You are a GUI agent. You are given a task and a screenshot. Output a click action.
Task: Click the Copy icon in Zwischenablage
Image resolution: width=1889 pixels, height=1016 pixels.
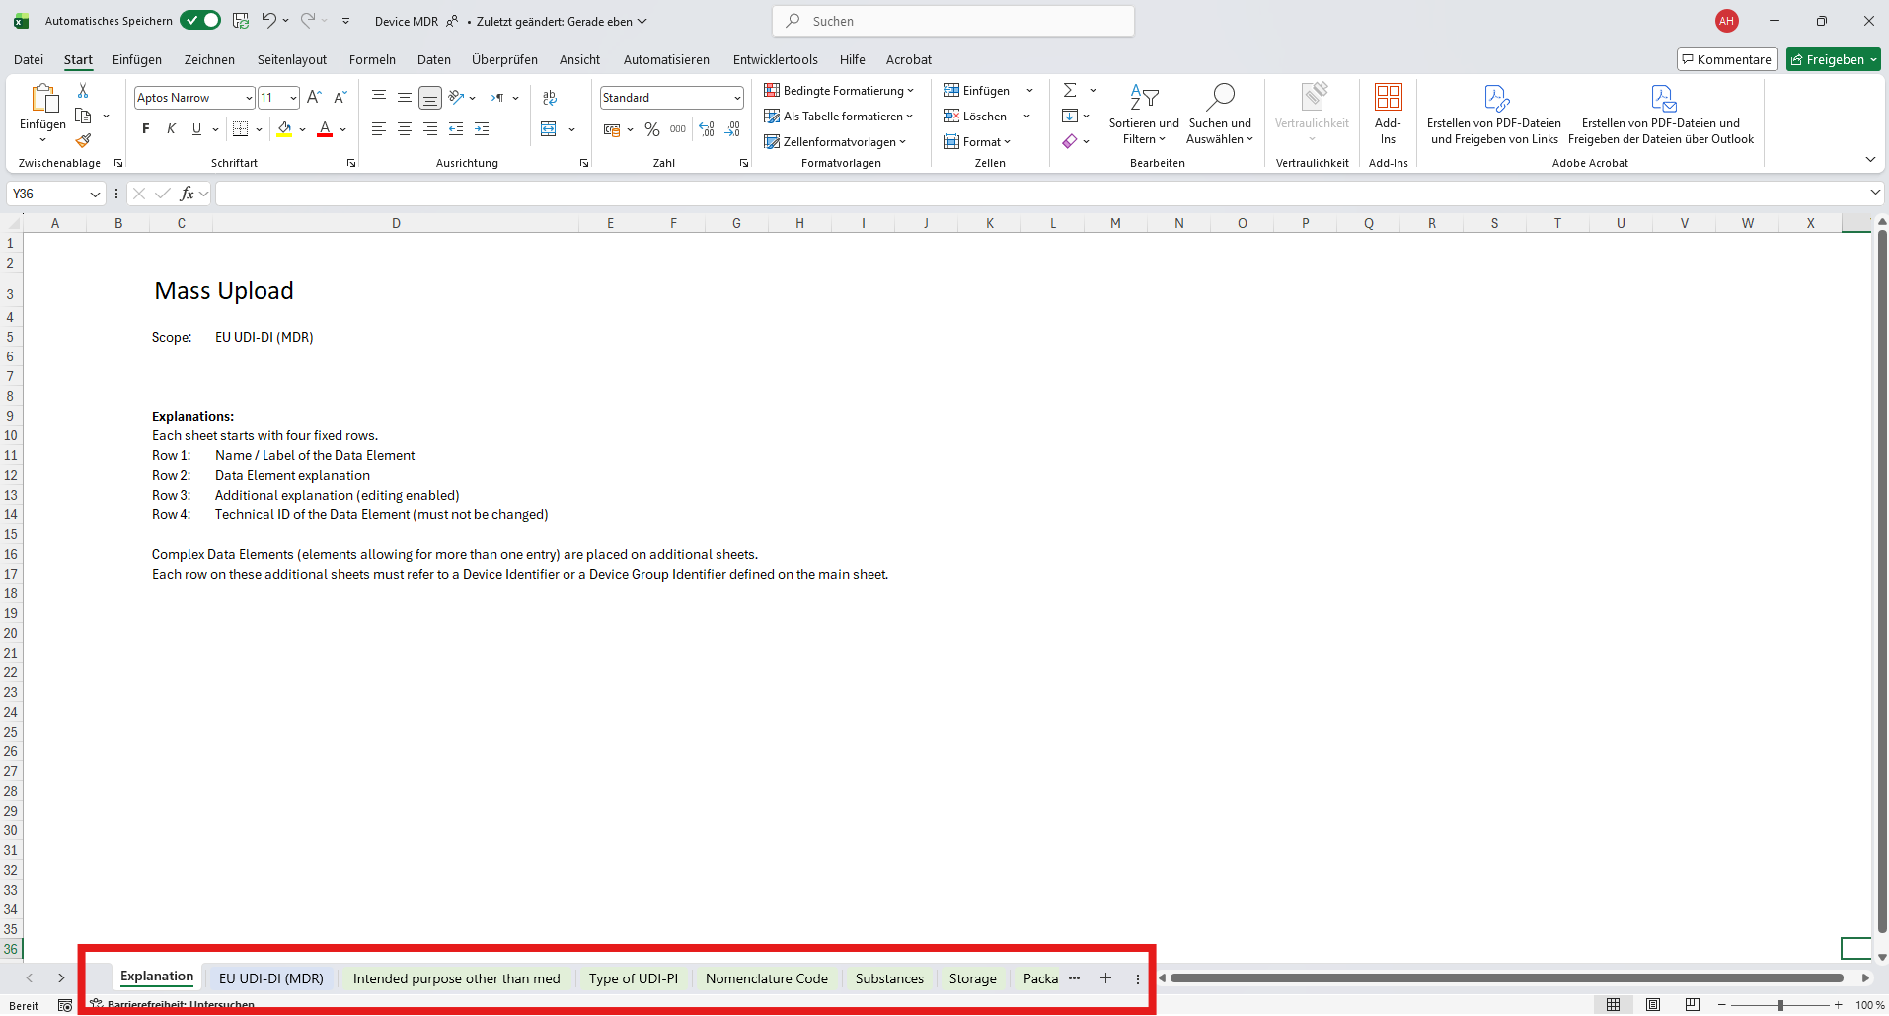point(83,117)
